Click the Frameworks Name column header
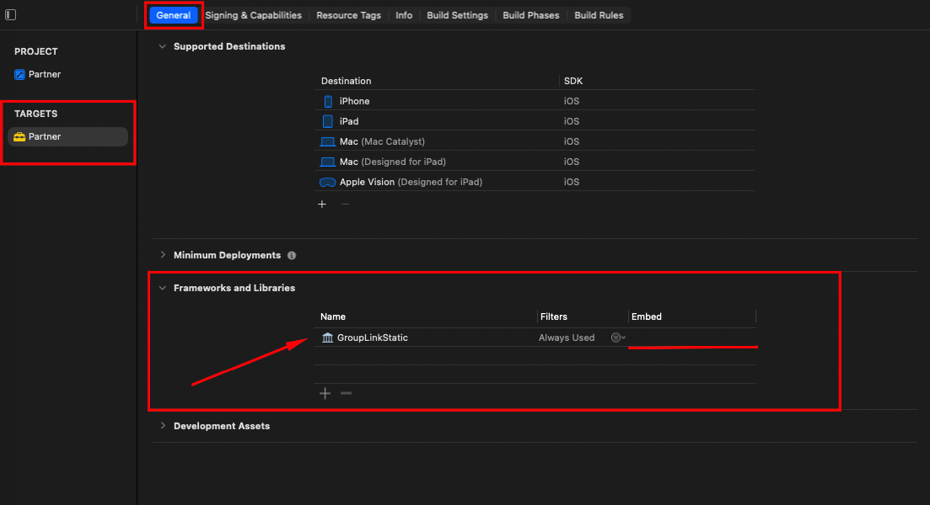Image resolution: width=930 pixels, height=505 pixels. point(333,316)
